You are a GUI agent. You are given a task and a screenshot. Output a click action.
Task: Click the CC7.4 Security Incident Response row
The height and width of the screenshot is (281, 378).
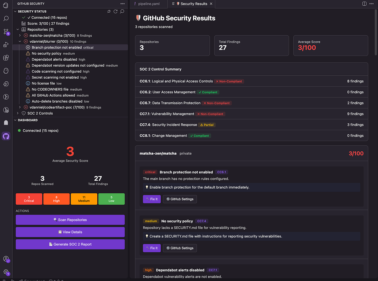pyautogui.click(x=251, y=125)
